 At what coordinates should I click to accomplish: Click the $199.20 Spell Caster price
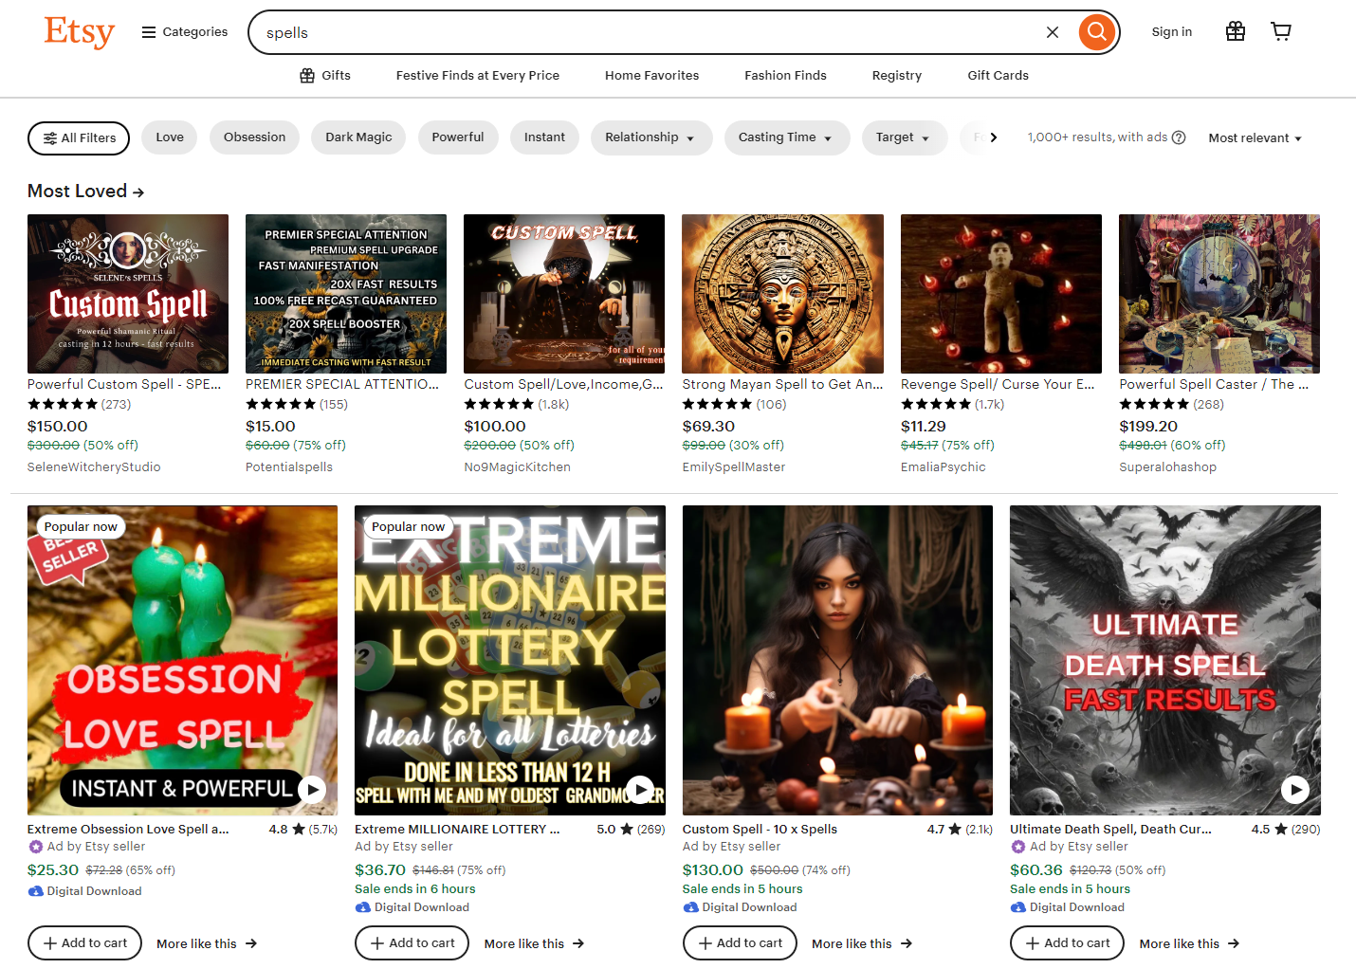coord(1148,427)
